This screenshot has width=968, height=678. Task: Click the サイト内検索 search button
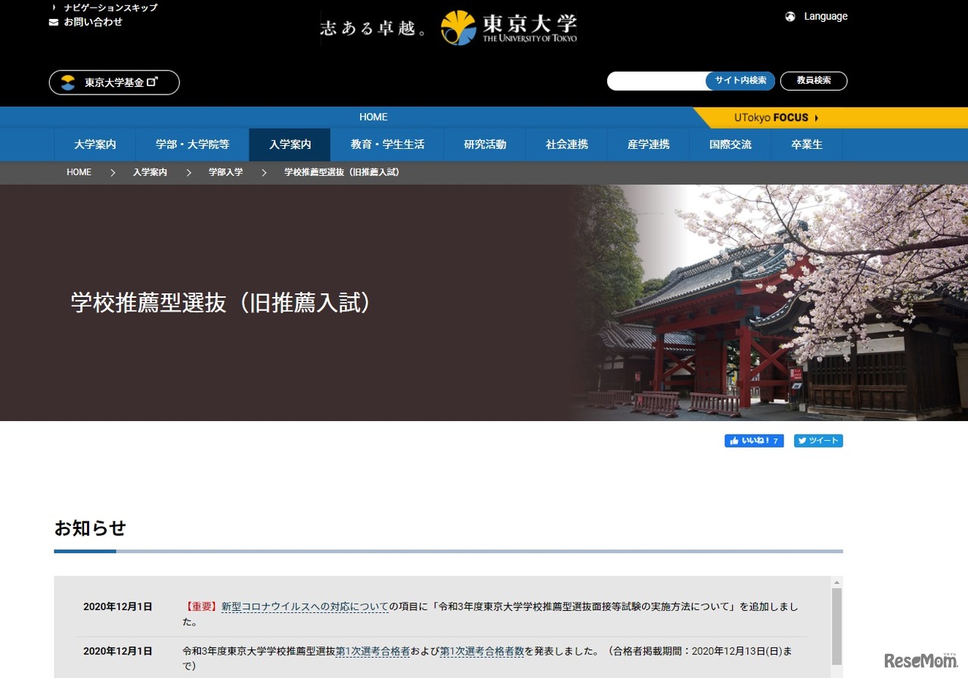click(740, 81)
